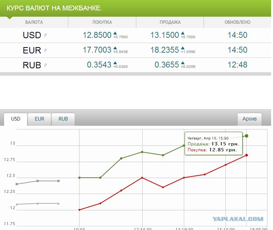Viewport: 273px width, 230px height.
Task: Click the Покупка value in chart tooltip
Action: point(223,150)
